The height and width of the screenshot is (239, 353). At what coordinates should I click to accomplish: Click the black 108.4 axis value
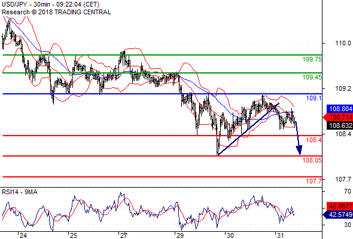343,134
